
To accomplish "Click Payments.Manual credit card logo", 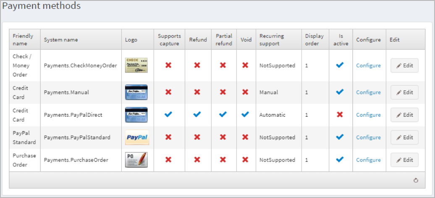I will click(x=136, y=92).
